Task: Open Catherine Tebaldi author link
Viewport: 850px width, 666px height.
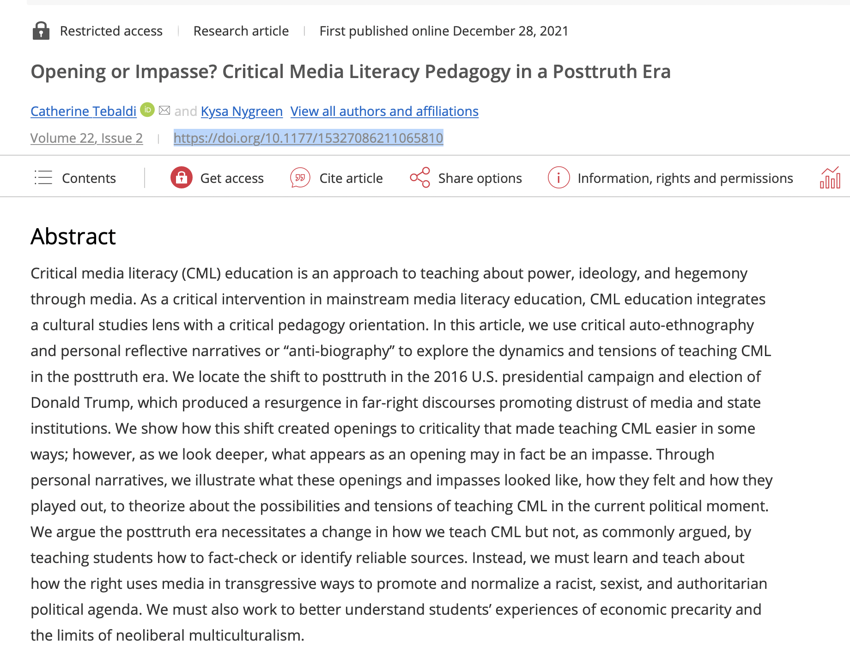Action: (x=84, y=111)
